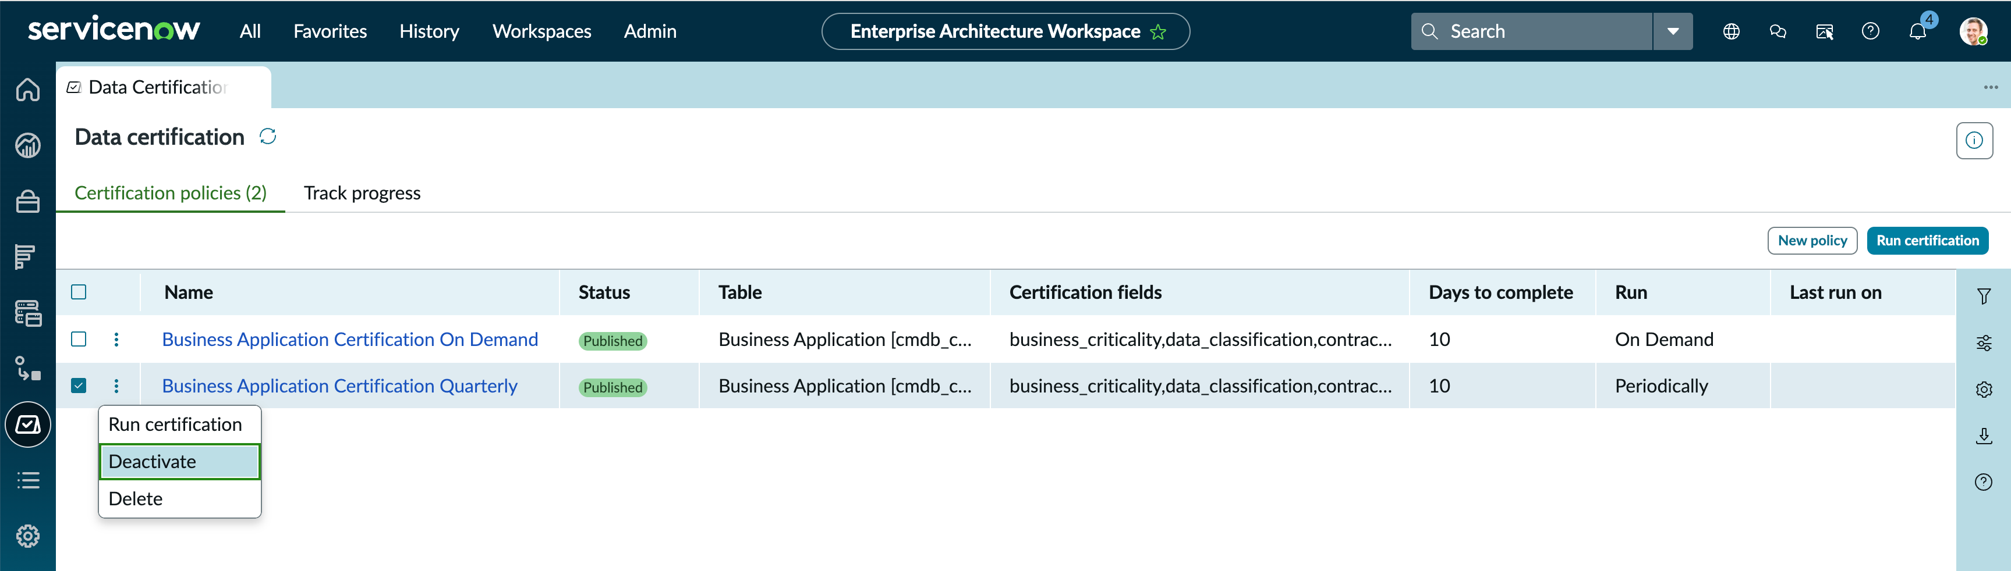Open the server inventory icon in the sidebar
Viewport: 2011px width, 571px height.
28,313
